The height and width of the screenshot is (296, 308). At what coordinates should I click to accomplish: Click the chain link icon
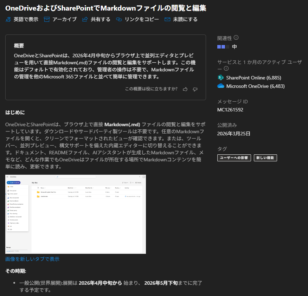[119, 19]
